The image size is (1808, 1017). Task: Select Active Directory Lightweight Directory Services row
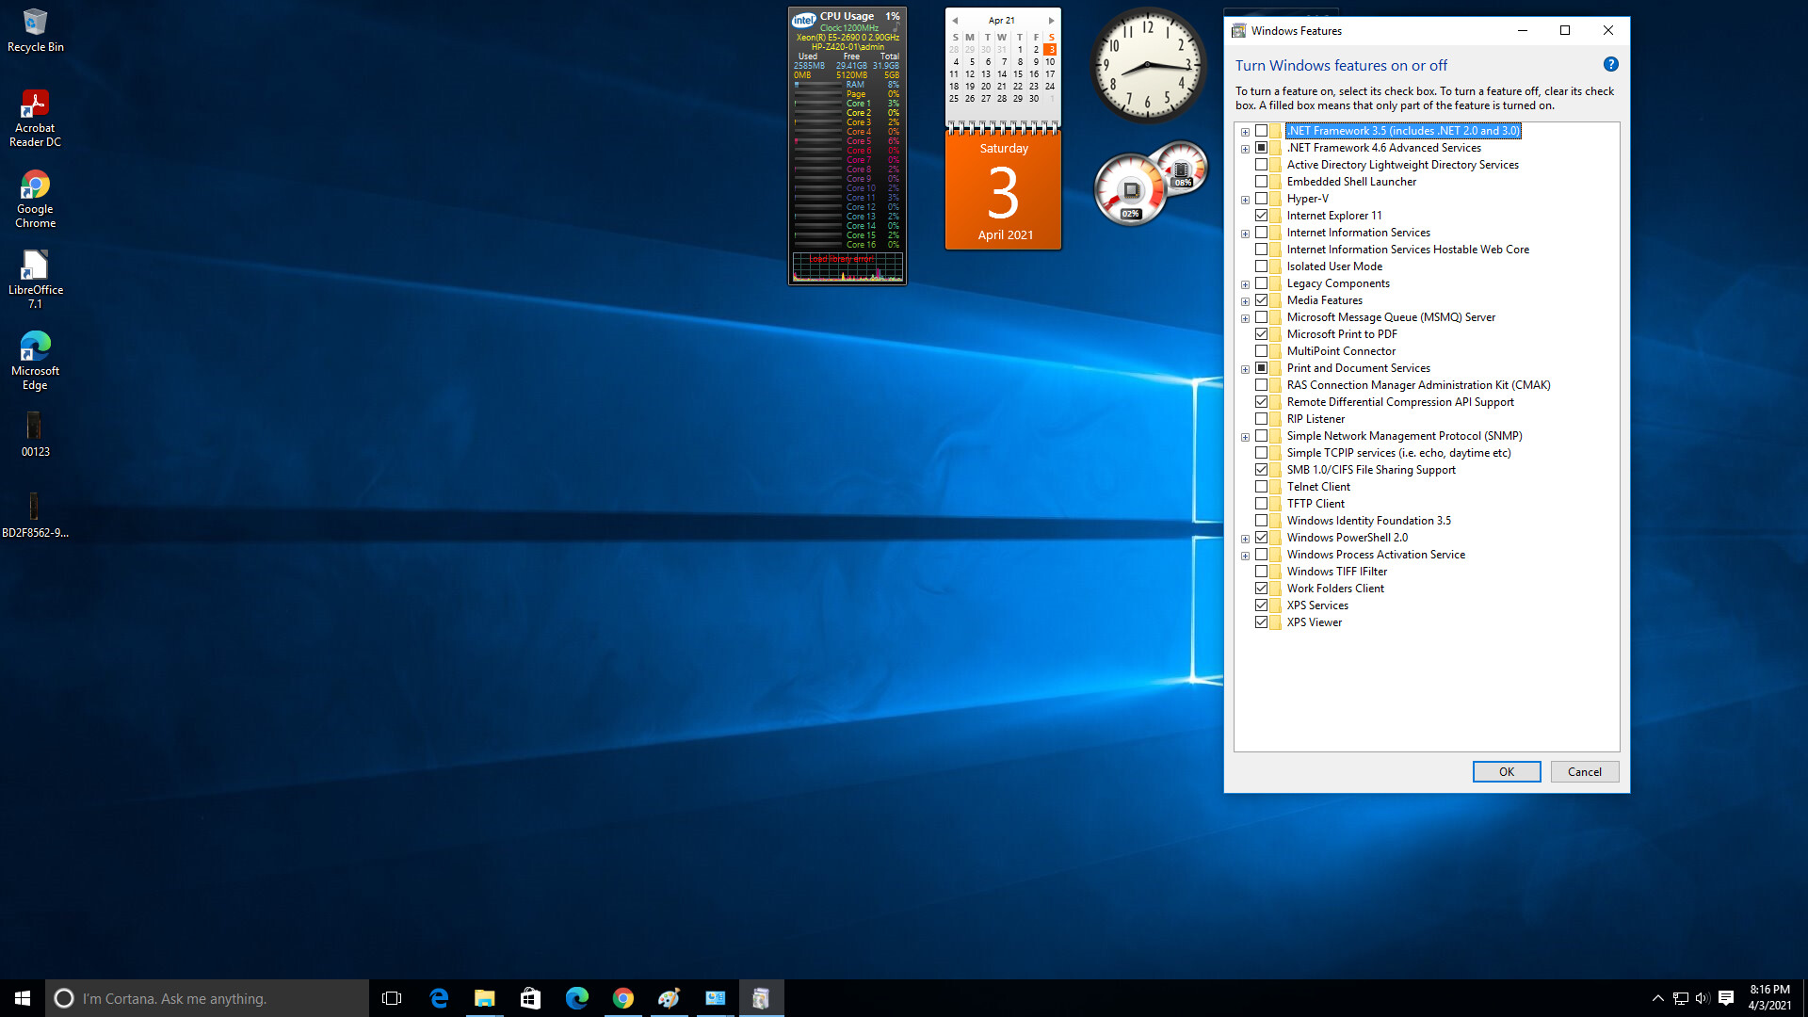coord(1402,165)
